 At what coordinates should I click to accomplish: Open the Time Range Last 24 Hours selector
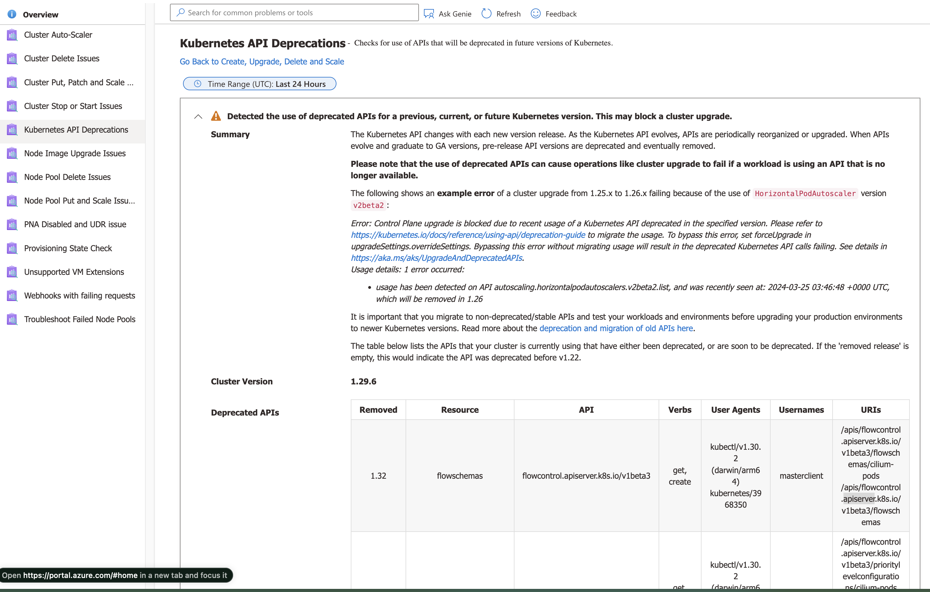259,83
